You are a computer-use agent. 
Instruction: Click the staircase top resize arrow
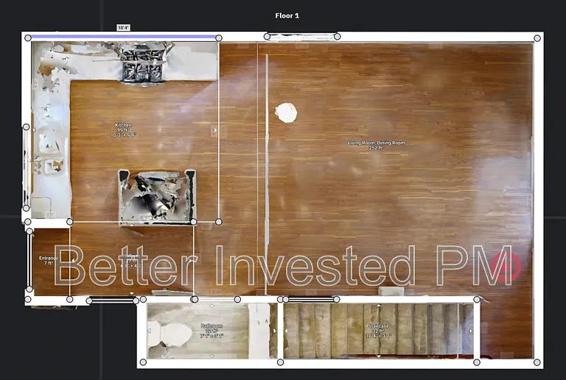[378, 306]
